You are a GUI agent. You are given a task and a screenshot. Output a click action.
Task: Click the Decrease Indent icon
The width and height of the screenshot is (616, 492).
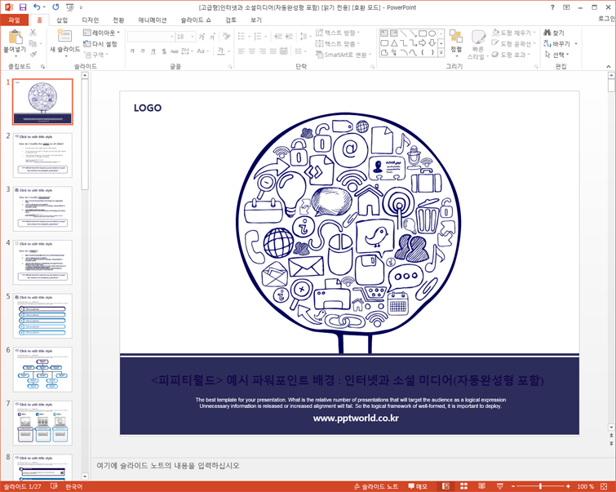(278, 37)
